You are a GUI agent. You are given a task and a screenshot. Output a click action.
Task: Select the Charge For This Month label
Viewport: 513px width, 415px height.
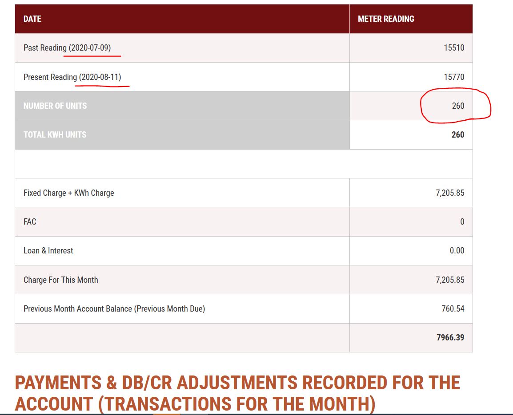[x=61, y=280]
